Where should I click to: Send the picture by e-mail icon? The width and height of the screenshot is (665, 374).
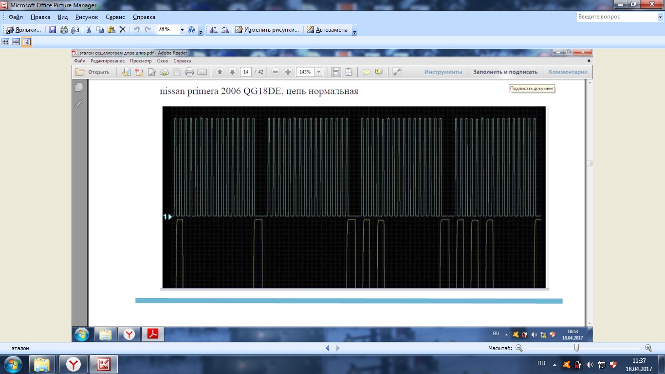[x=75, y=30]
